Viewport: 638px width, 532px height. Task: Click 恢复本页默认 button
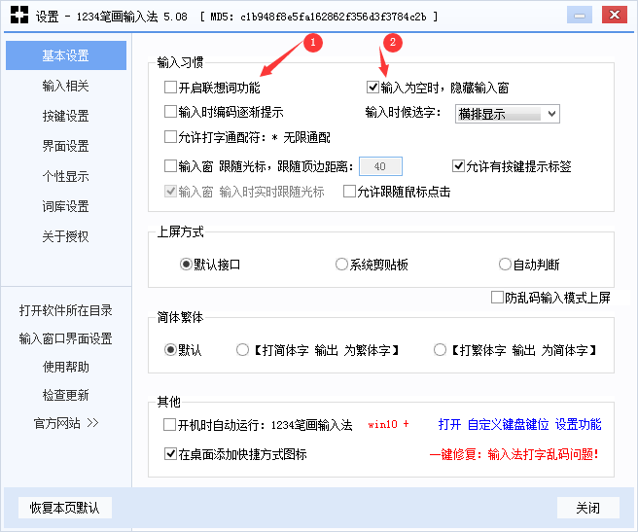[x=65, y=508]
